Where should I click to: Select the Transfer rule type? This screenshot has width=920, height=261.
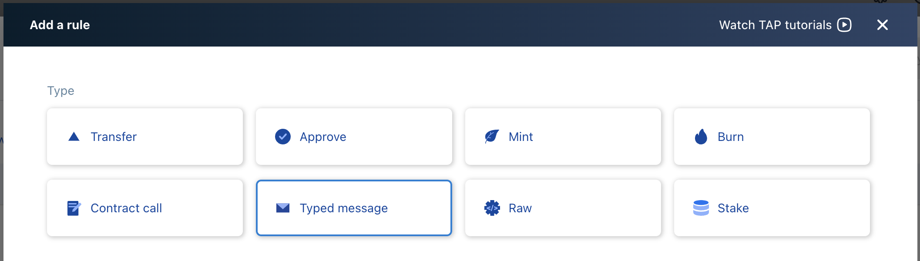click(145, 137)
